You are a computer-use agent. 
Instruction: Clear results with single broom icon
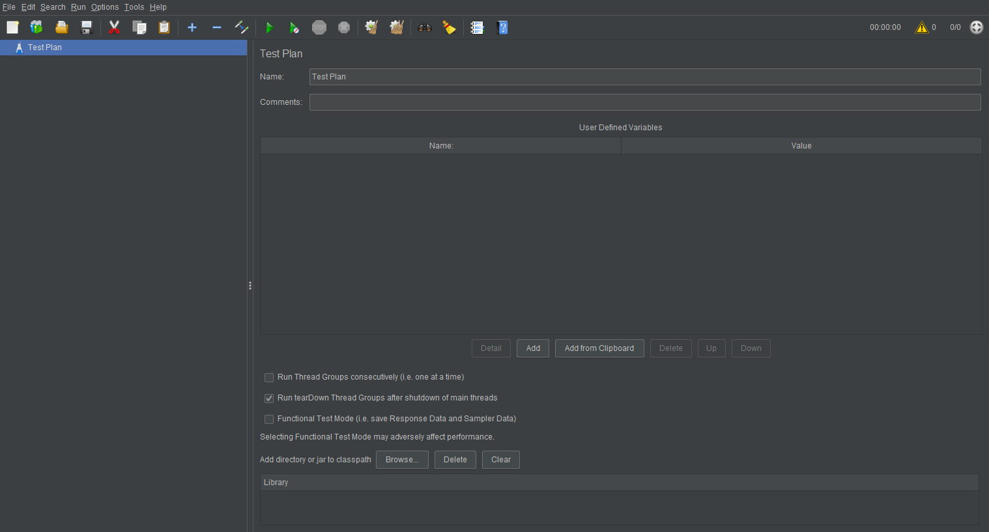pos(371,27)
